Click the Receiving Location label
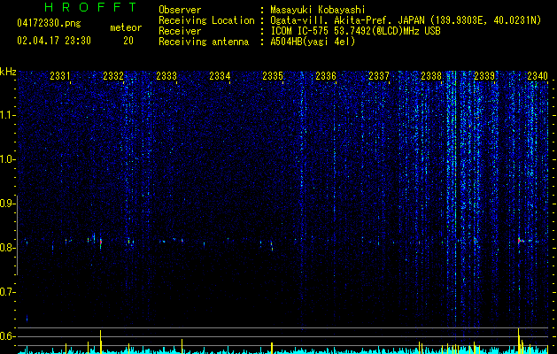This screenshot has height=354, width=557. pyautogui.click(x=206, y=20)
